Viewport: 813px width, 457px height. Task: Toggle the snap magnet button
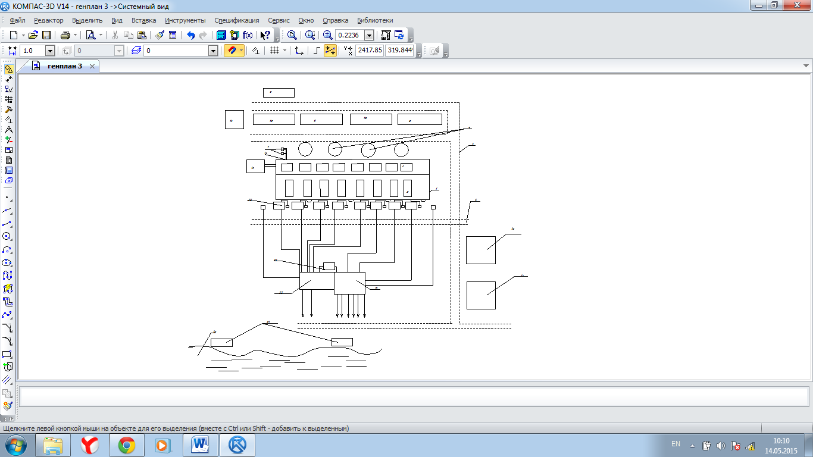(x=231, y=51)
